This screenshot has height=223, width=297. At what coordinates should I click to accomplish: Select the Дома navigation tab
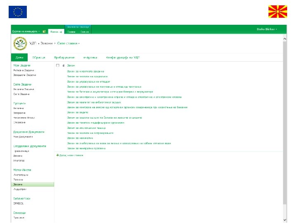tap(19, 57)
